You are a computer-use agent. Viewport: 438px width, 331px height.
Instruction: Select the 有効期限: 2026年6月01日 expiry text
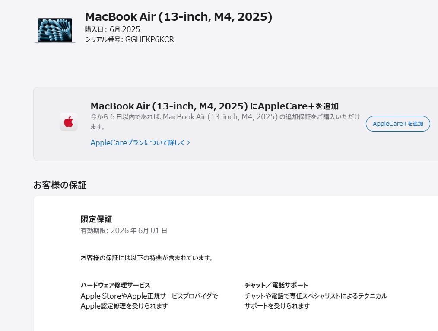tap(124, 231)
